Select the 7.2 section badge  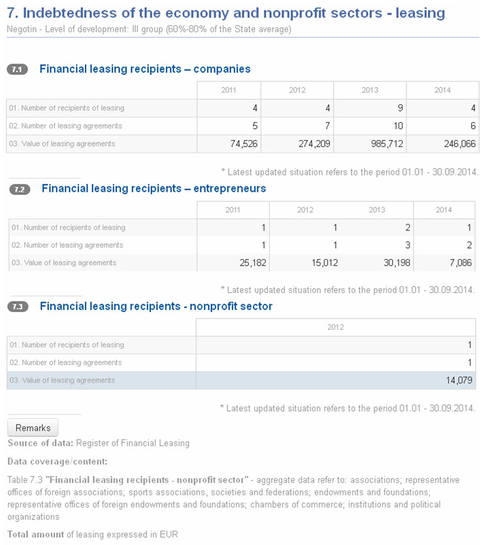pyautogui.click(x=20, y=190)
